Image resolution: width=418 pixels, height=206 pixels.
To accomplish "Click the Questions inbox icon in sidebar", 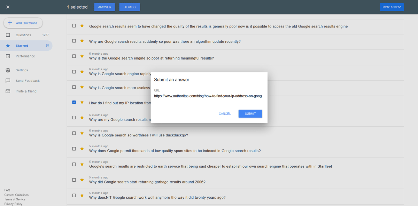I will pyautogui.click(x=8, y=35).
